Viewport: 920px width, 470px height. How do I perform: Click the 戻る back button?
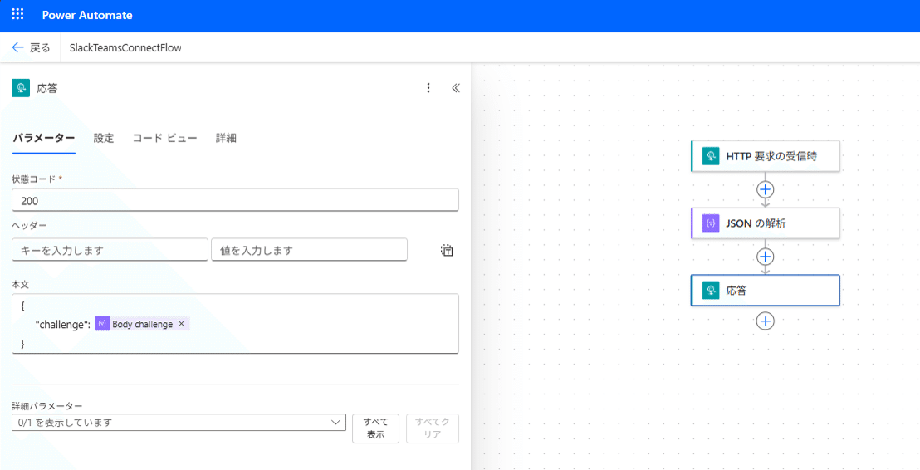tap(31, 48)
